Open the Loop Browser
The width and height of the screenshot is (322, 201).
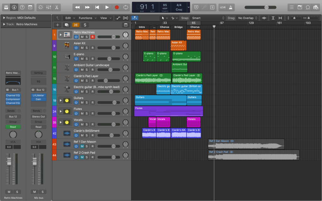(x=308, y=7)
